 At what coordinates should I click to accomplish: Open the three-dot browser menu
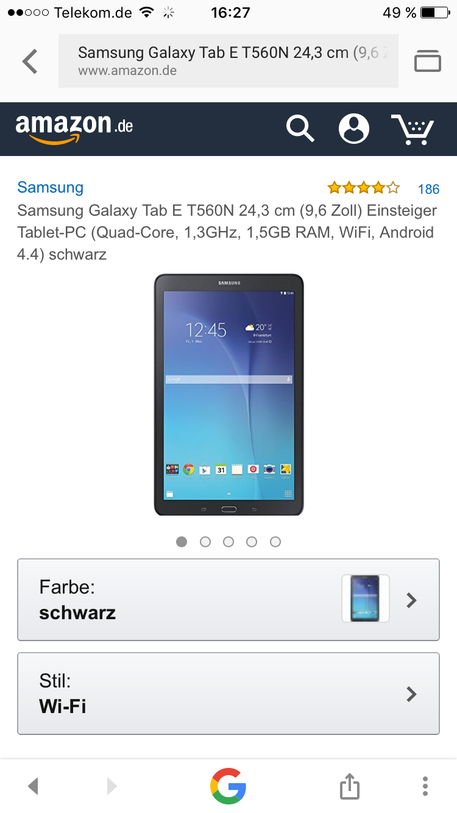(425, 786)
